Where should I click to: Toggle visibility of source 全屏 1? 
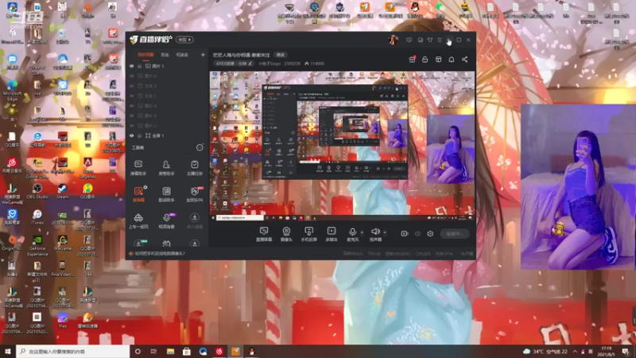tap(131, 135)
